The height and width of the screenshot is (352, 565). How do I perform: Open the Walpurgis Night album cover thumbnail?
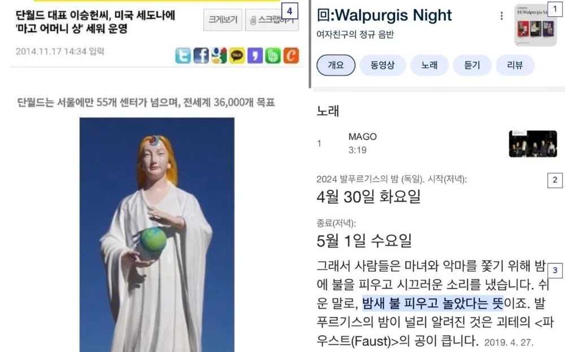[x=536, y=25]
